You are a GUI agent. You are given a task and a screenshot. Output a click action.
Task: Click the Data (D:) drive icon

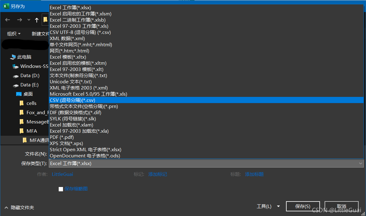tap(16, 76)
